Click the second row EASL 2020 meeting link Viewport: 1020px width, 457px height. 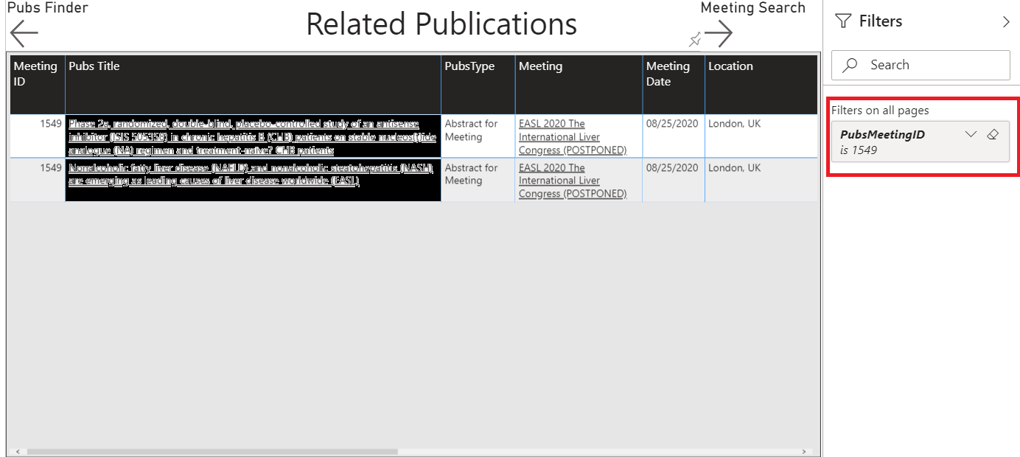[x=576, y=180]
